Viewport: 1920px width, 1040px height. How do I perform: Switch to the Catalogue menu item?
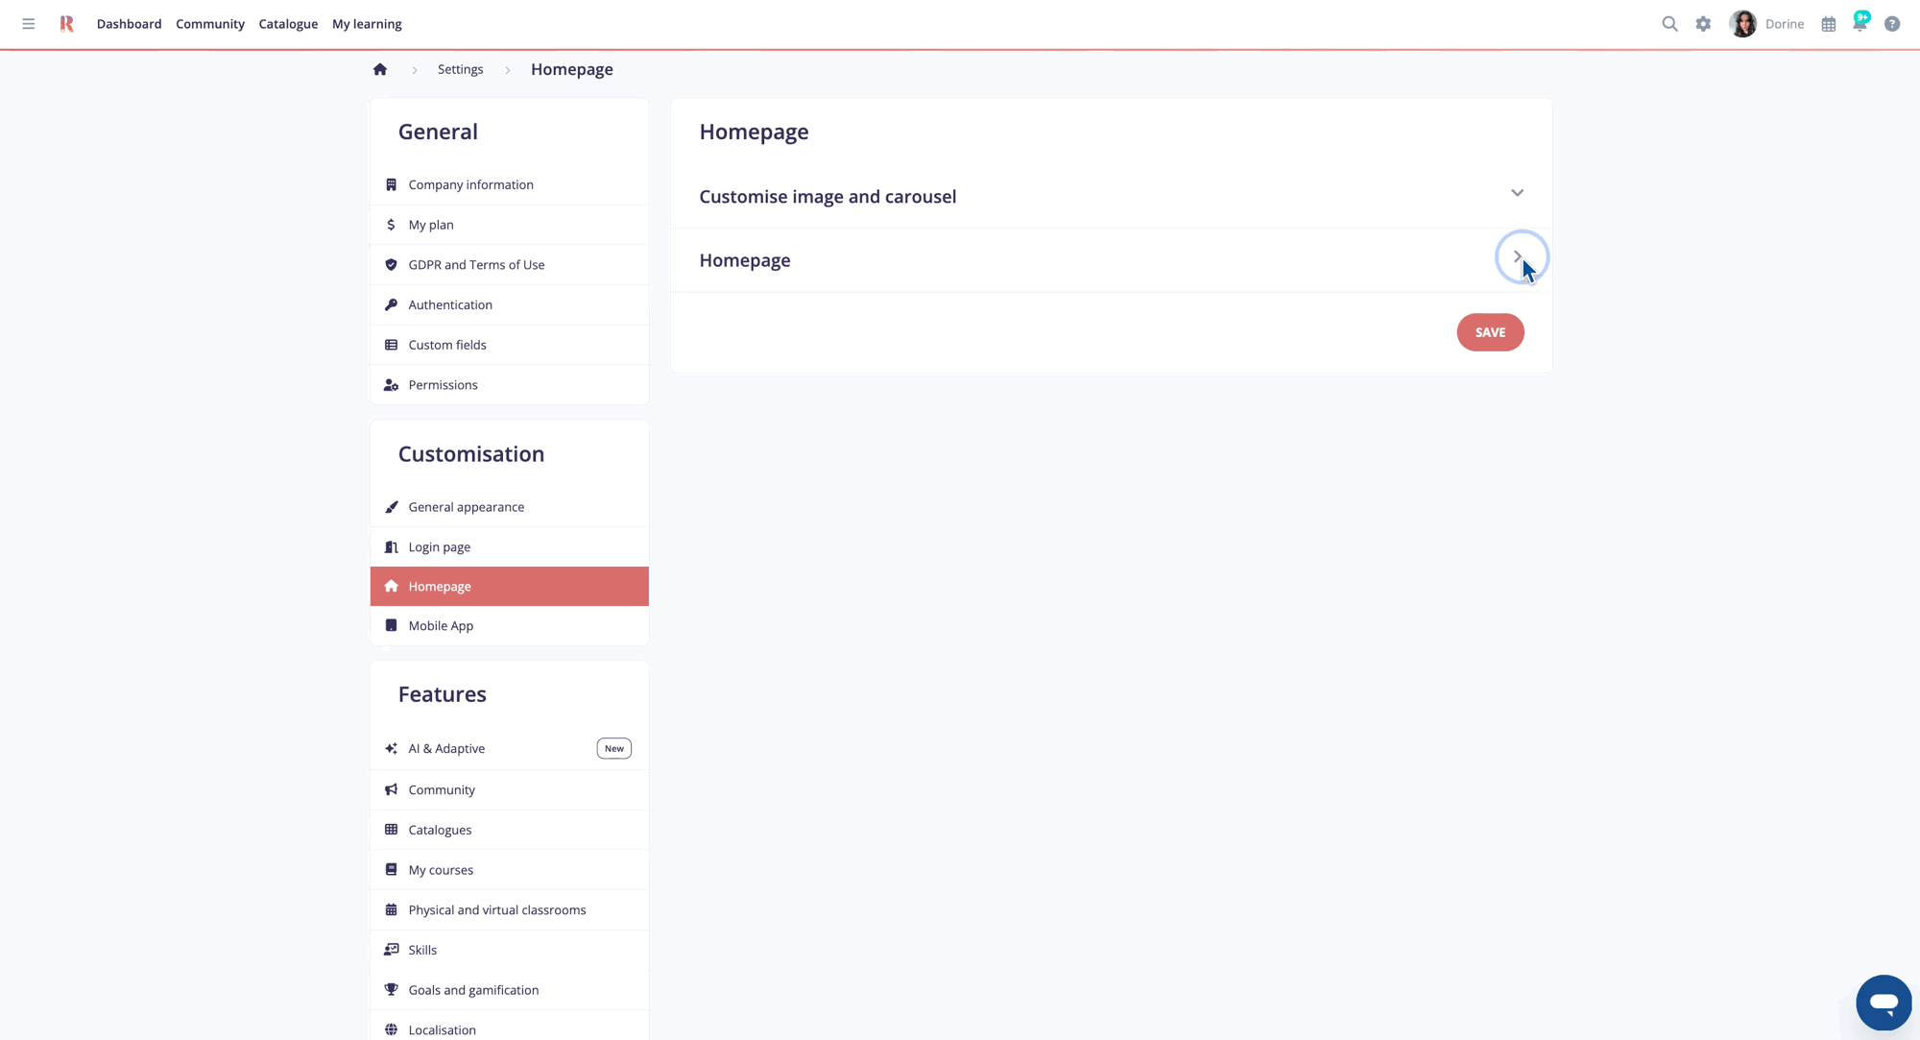287,23
